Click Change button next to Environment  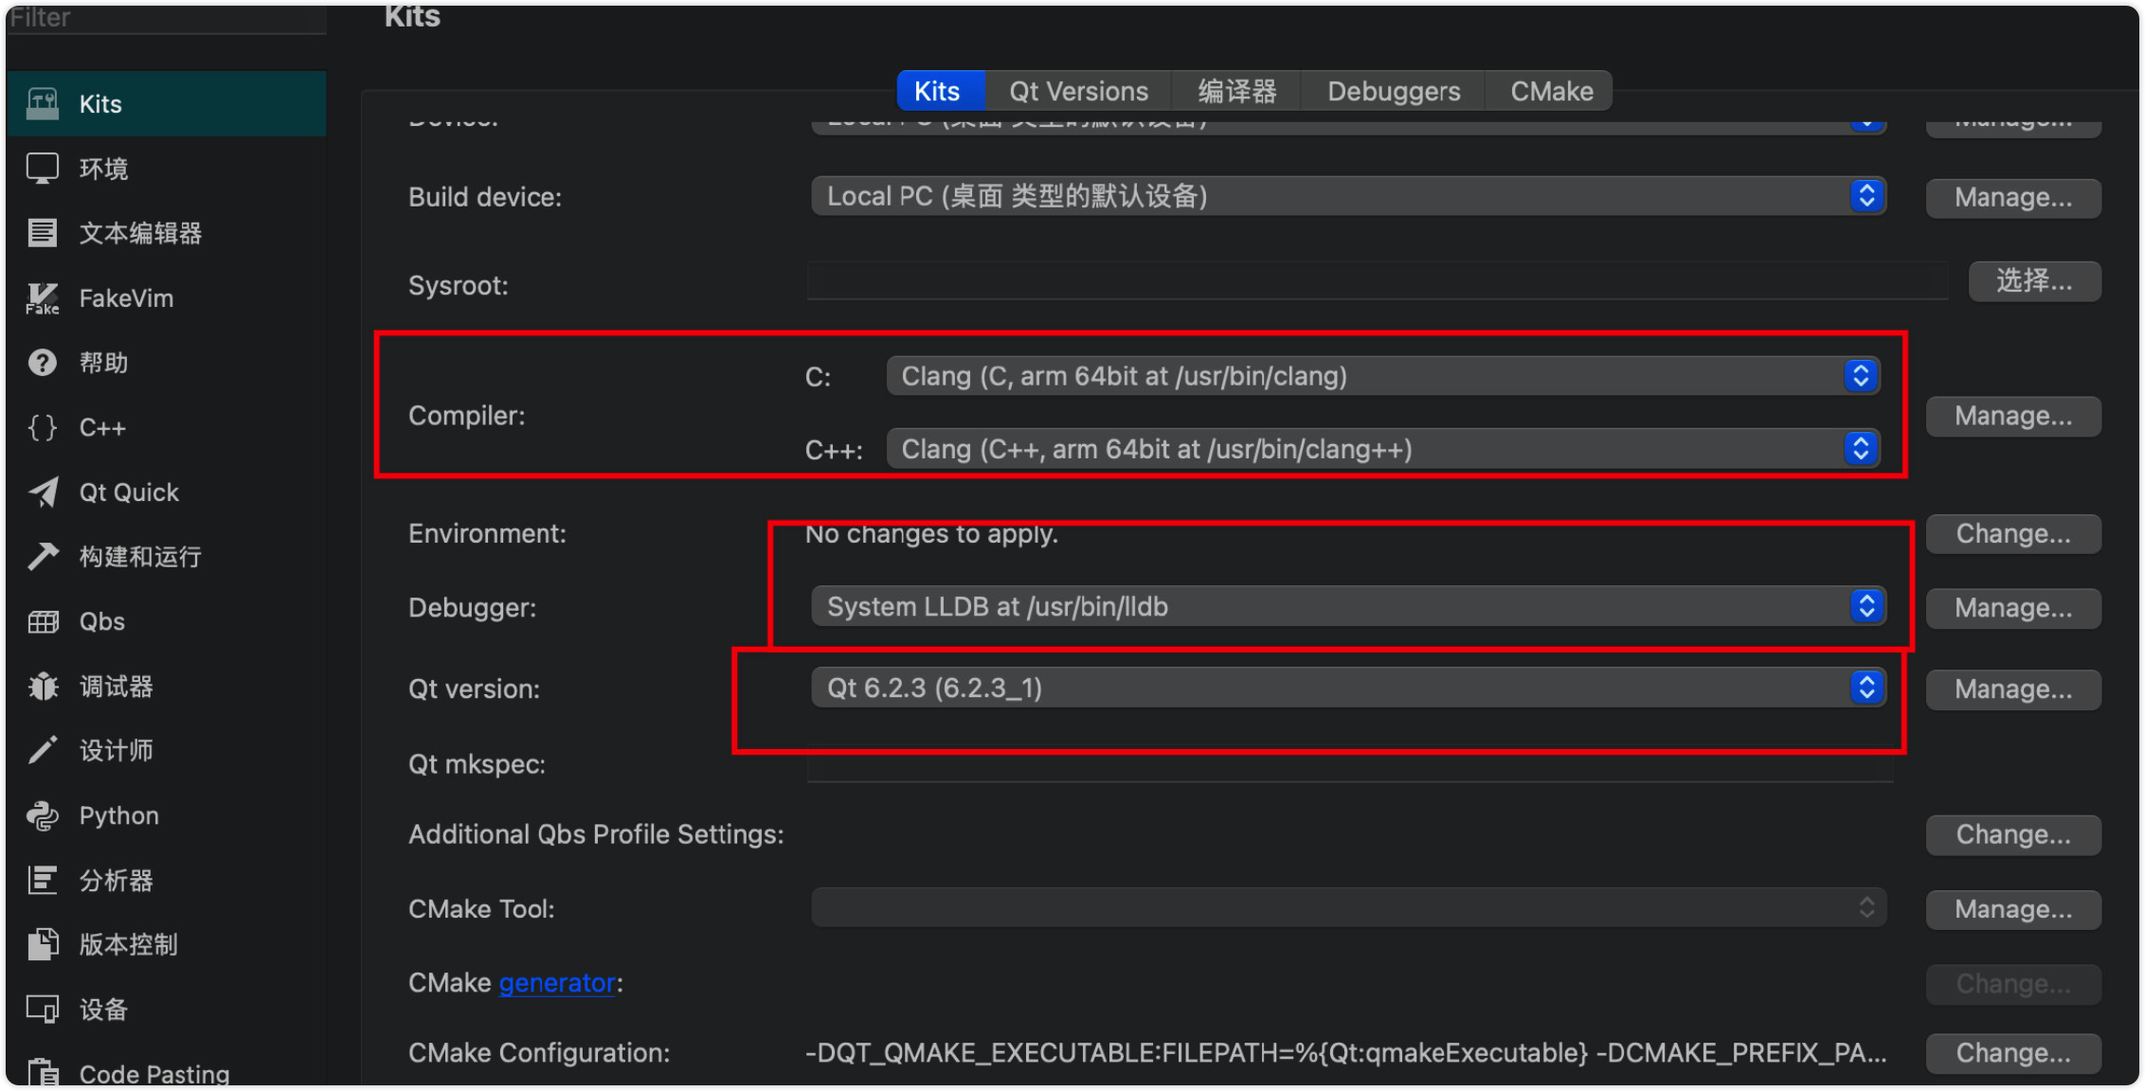coord(2012,534)
